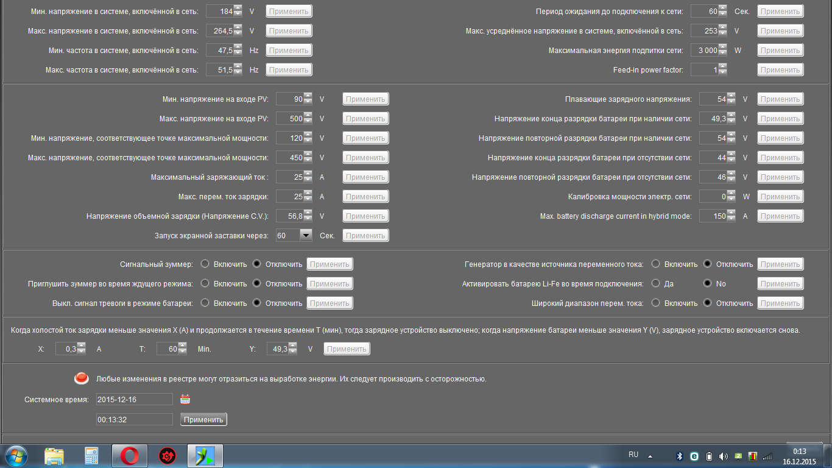Viewport: 832px width, 468px height.
Task: Open the calendar icon beside system date
Action: pyautogui.click(x=185, y=399)
